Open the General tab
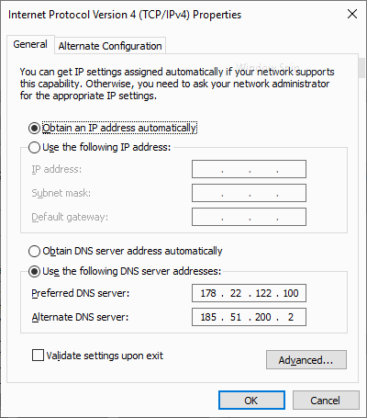The image size is (367, 418). point(30,44)
